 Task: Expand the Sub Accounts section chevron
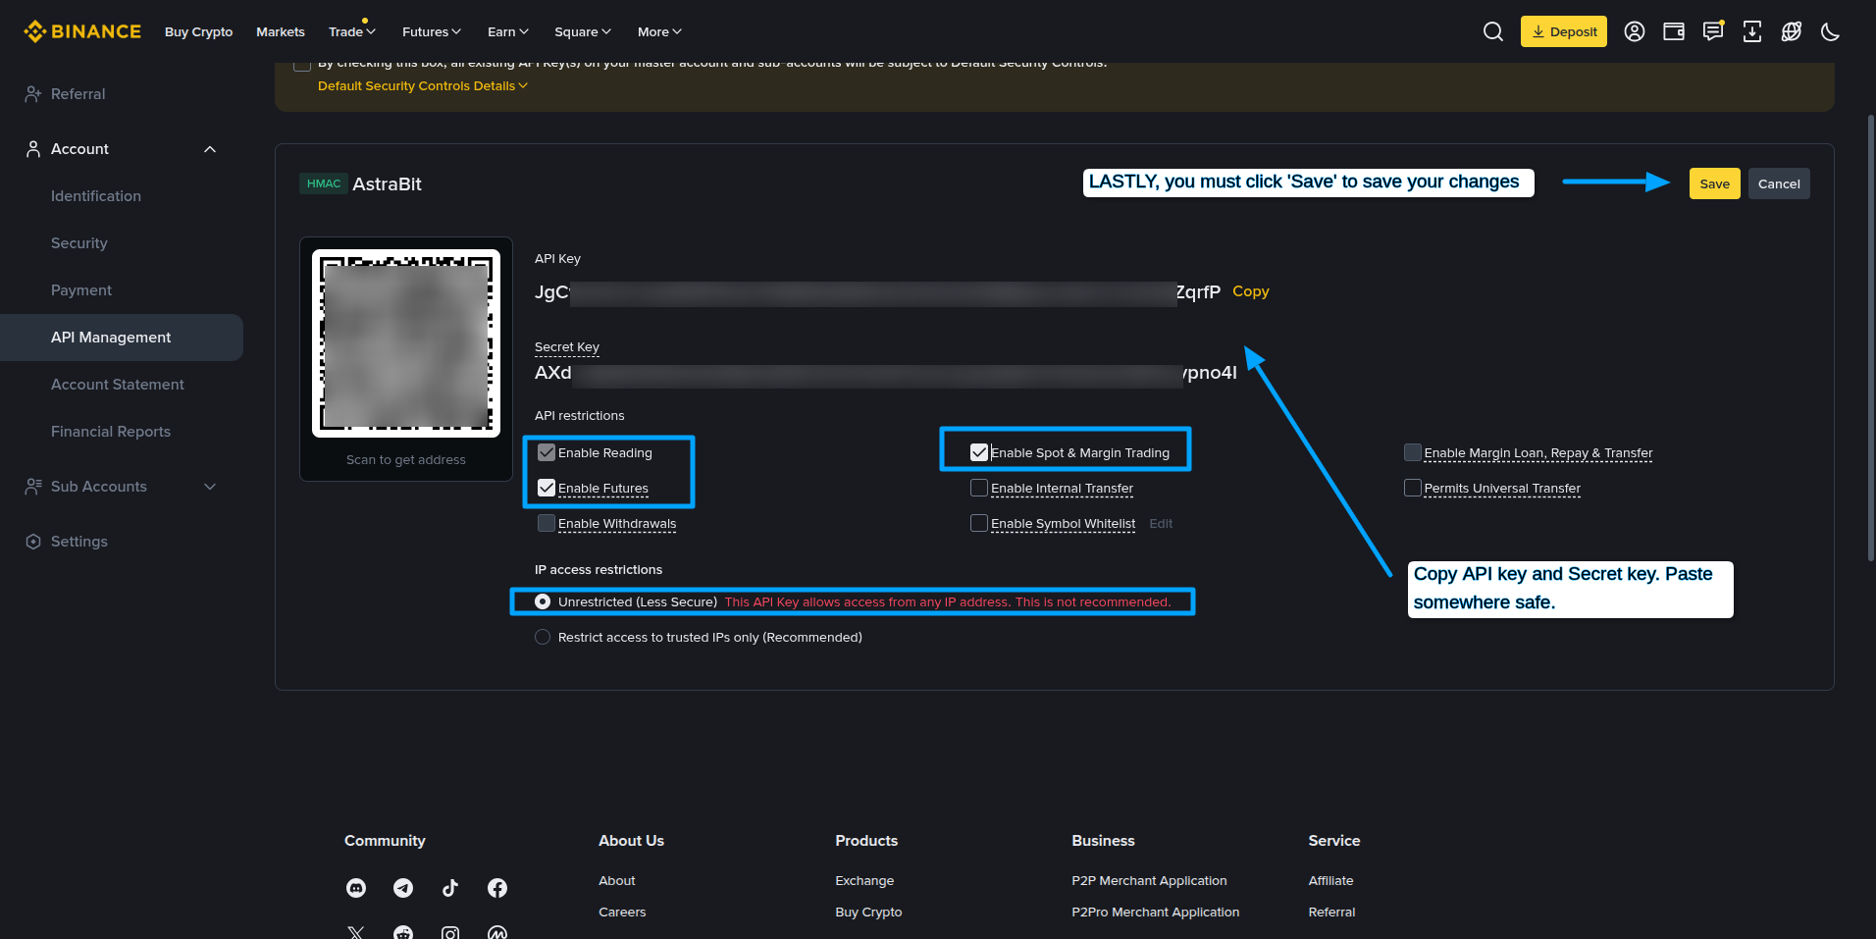click(x=210, y=487)
